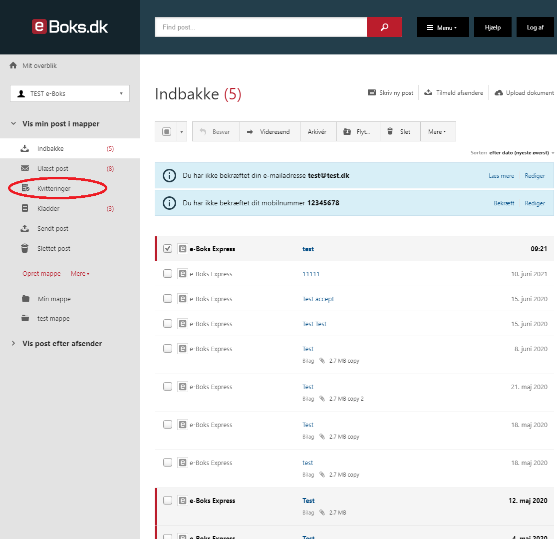Open the TEST e-Boks account dropdown
The height and width of the screenshot is (539, 557).
point(120,93)
